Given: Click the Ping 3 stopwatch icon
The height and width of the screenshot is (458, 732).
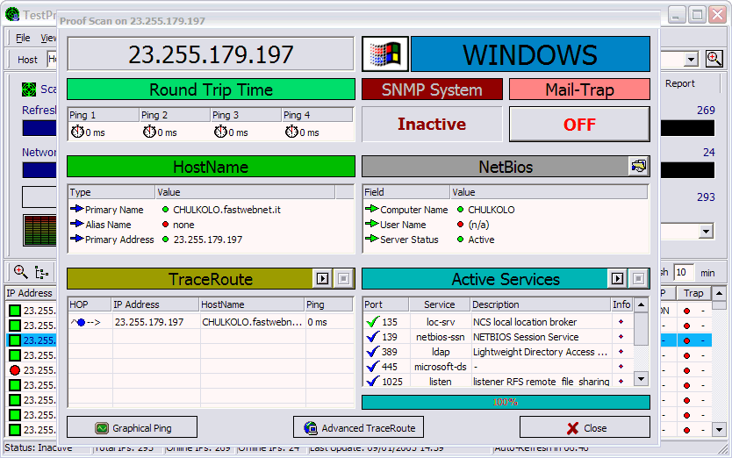Looking at the screenshot, I should click(220, 132).
